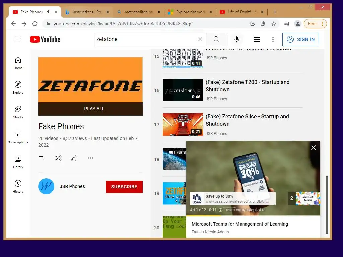
Task: Click JSR Phones under Zetafone Slice video
Action: pyautogui.click(x=216, y=133)
